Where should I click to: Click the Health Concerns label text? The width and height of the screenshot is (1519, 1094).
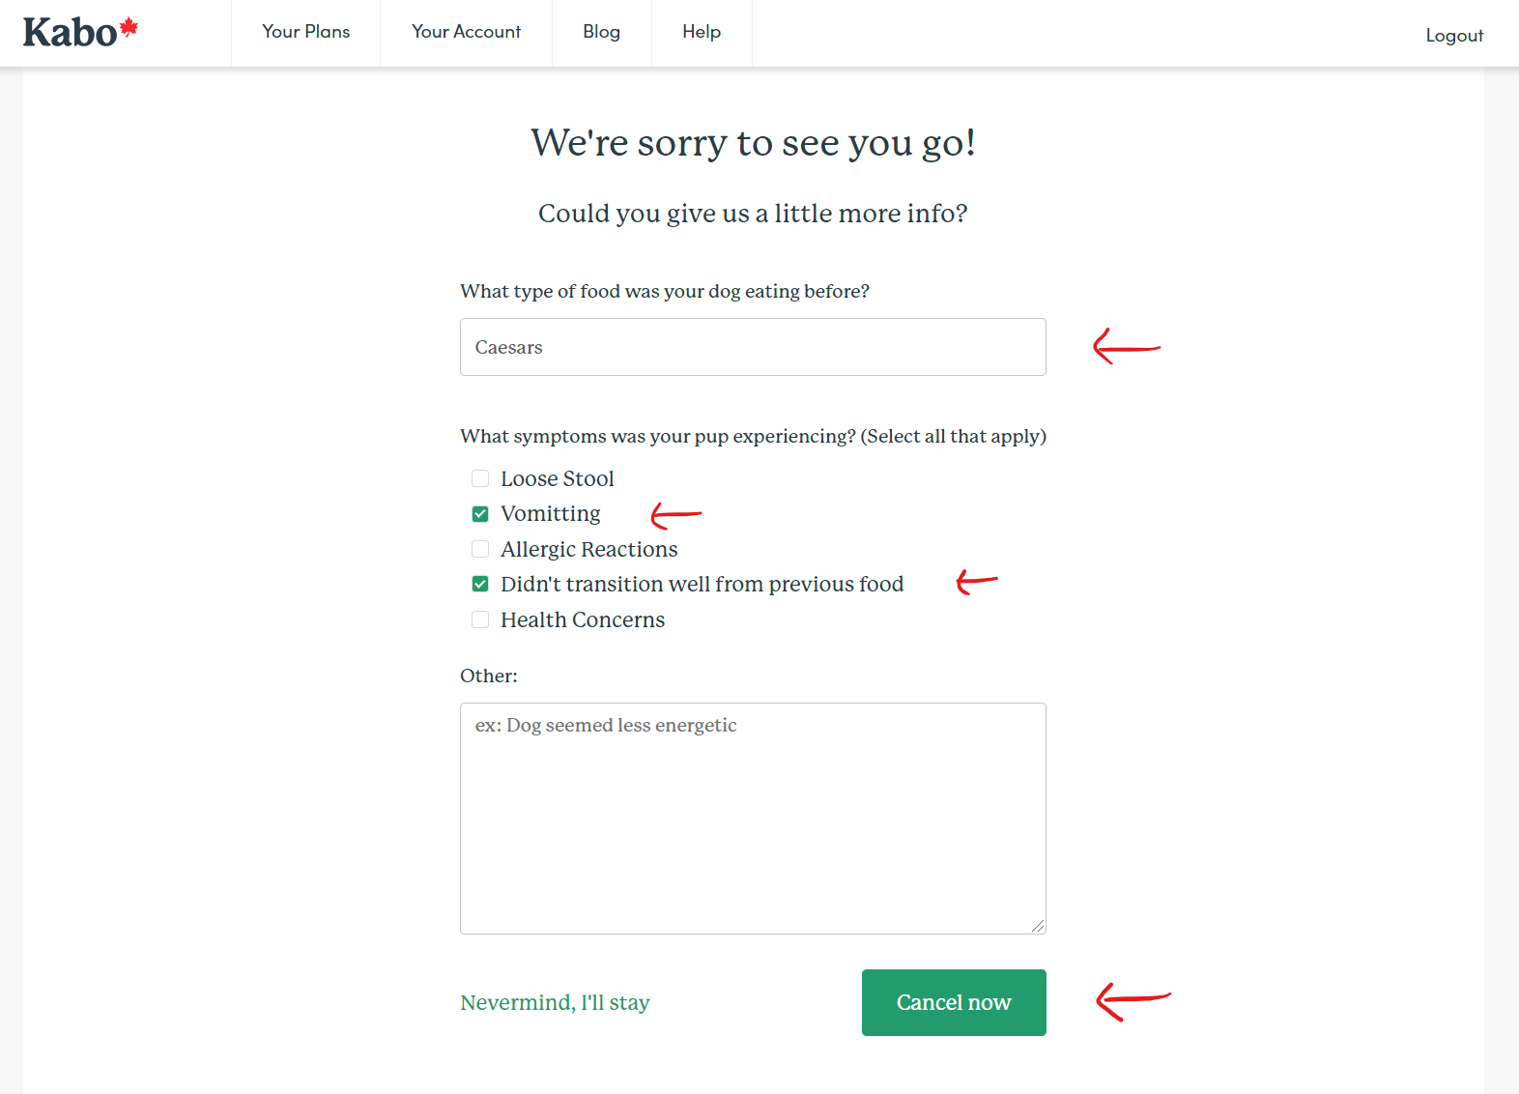582,619
